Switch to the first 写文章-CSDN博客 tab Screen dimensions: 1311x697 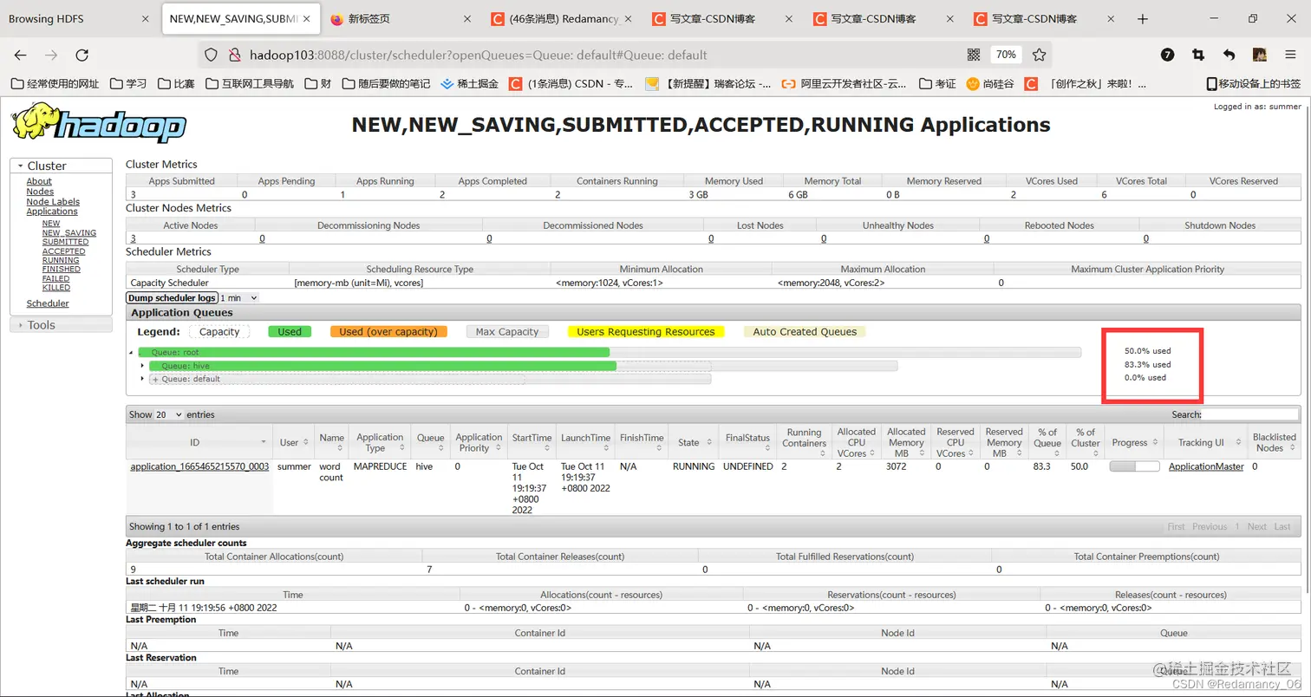(722, 18)
